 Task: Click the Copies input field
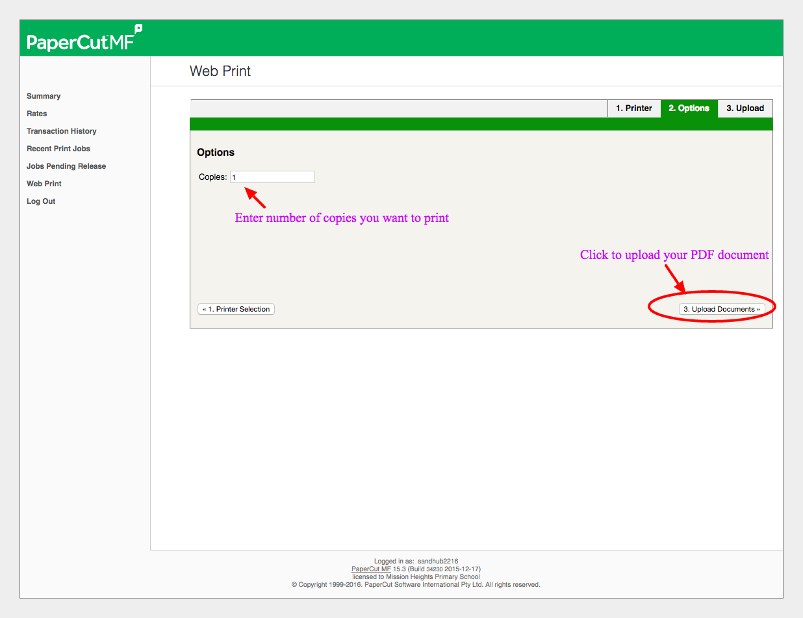click(272, 177)
